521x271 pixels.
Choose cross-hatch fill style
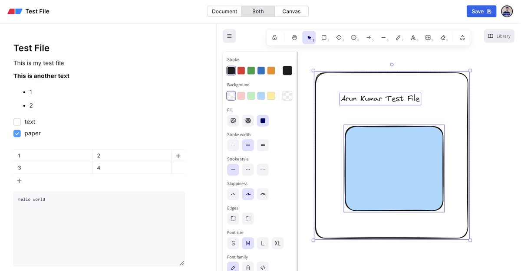[x=248, y=121]
